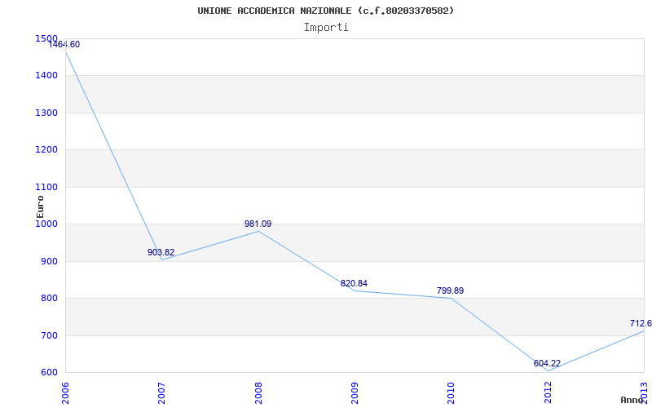The width and height of the screenshot is (652, 408).
Task: Click the 1400 y-axis tick label
Action: point(46,76)
